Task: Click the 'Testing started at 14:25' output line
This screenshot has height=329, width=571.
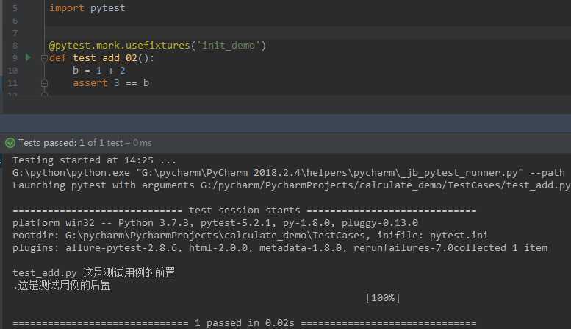Action: (x=94, y=160)
